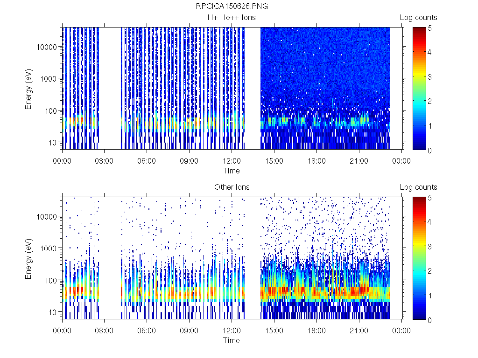Image resolution: width=478 pixels, height=358 pixels.
Task: Select colorbar value "1" beside H+ He++ plot
Action: pos(429,126)
